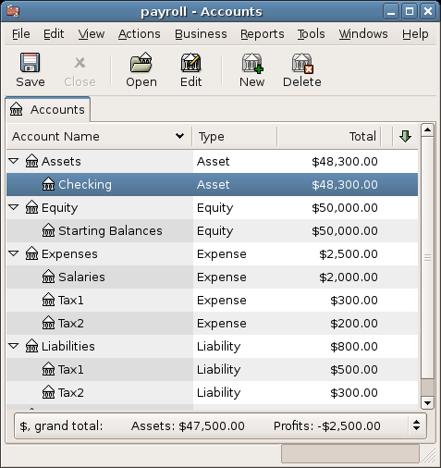Open the Edit menu
This screenshot has width=441, height=468.
pos(54,34)
